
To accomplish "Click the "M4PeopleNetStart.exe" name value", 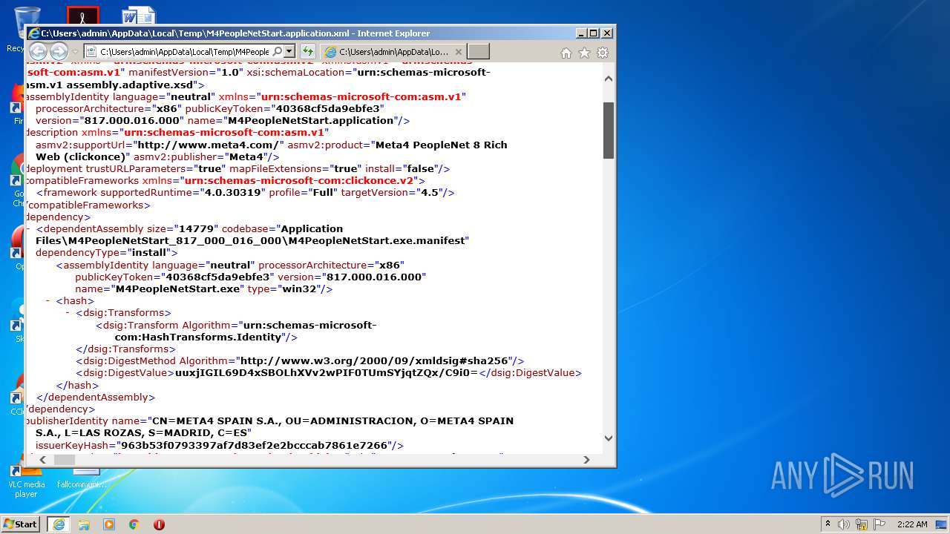I will (178, 289).
